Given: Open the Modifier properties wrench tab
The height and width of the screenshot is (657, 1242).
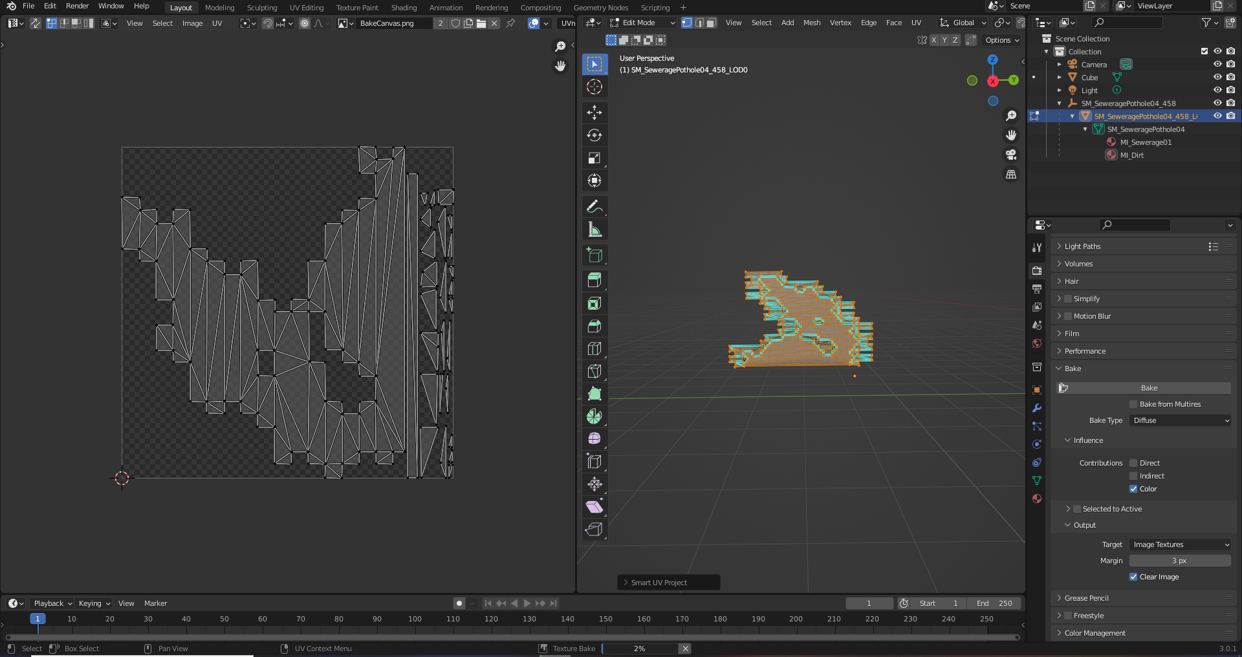Looking at the screenshot, I should coord(1037,408).
